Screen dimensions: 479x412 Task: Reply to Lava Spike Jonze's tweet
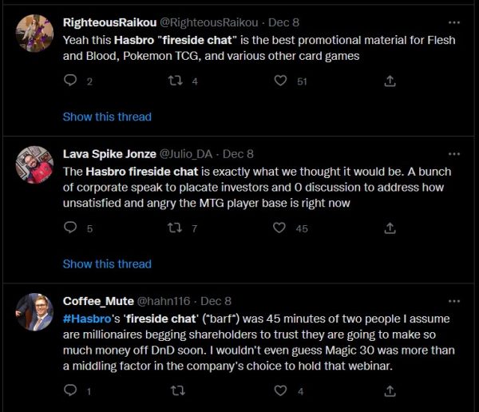click(69, 228)
